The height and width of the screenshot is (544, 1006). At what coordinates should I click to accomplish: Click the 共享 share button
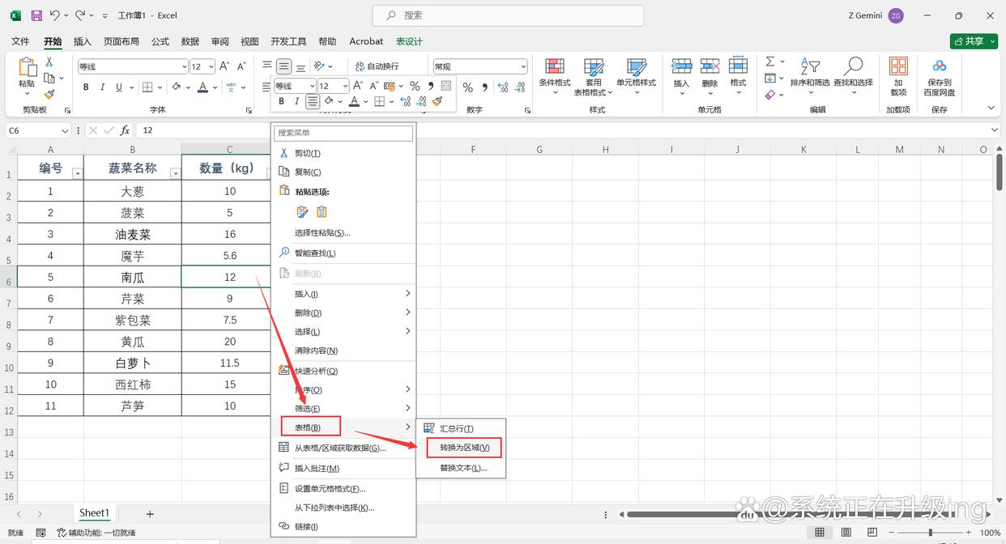click(x=974, y=41)
